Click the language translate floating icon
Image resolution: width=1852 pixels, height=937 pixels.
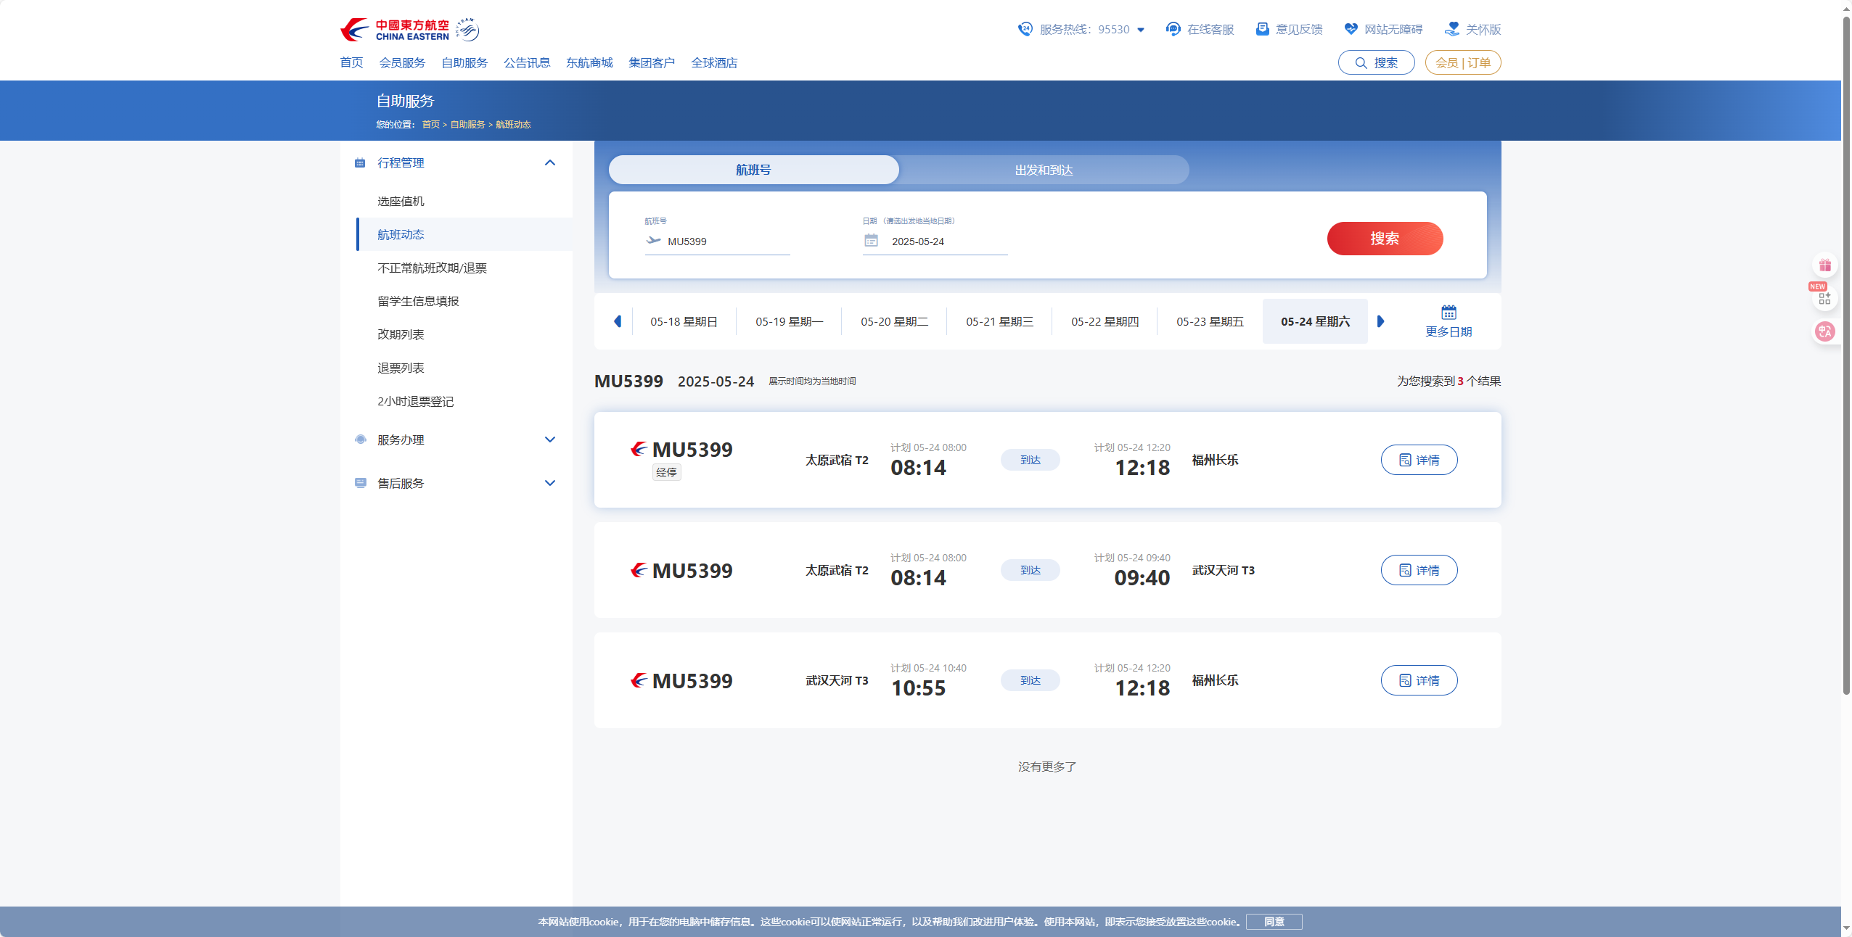tap(1824, 331)
